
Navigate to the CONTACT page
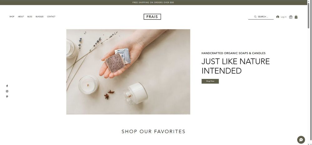[x=51, y=17]
